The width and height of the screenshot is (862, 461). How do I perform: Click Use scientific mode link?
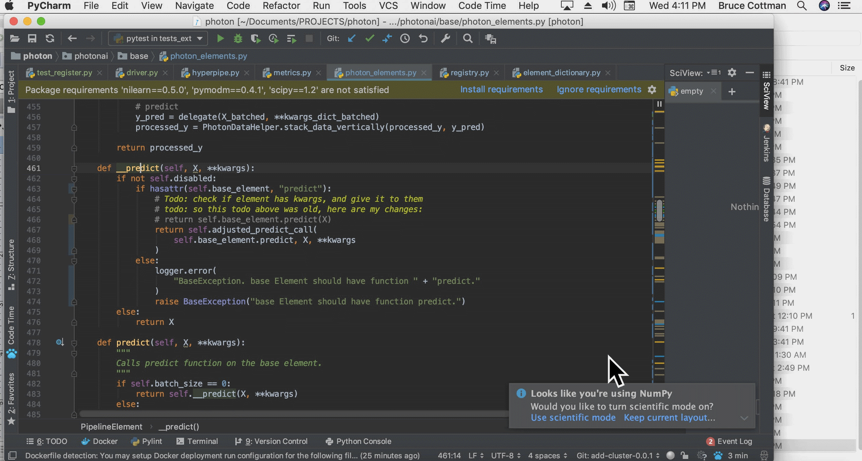(x=573, y=418)
